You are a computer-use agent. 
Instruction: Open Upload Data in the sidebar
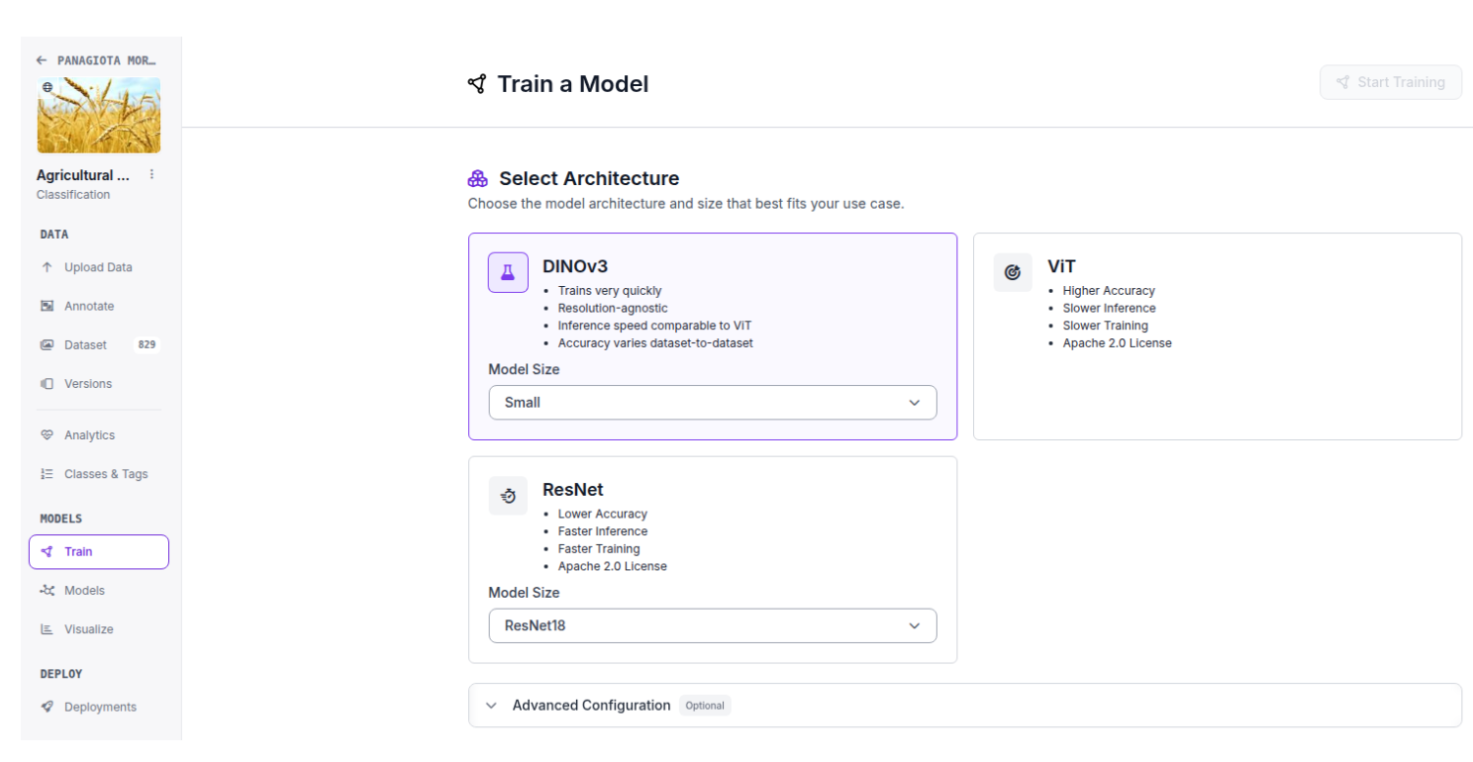97,267
